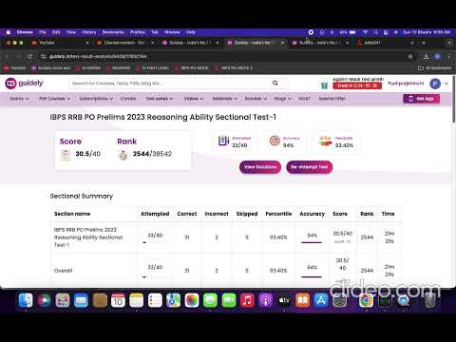Switch to the YouTube tab

(60, 43)
